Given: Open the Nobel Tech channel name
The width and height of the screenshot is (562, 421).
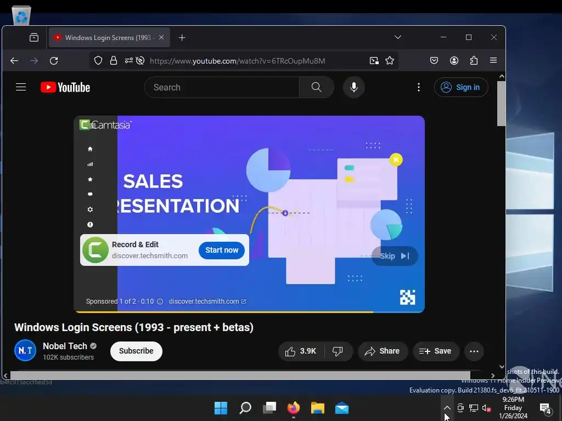Looking at the screenshot, I should coord(65,346).
